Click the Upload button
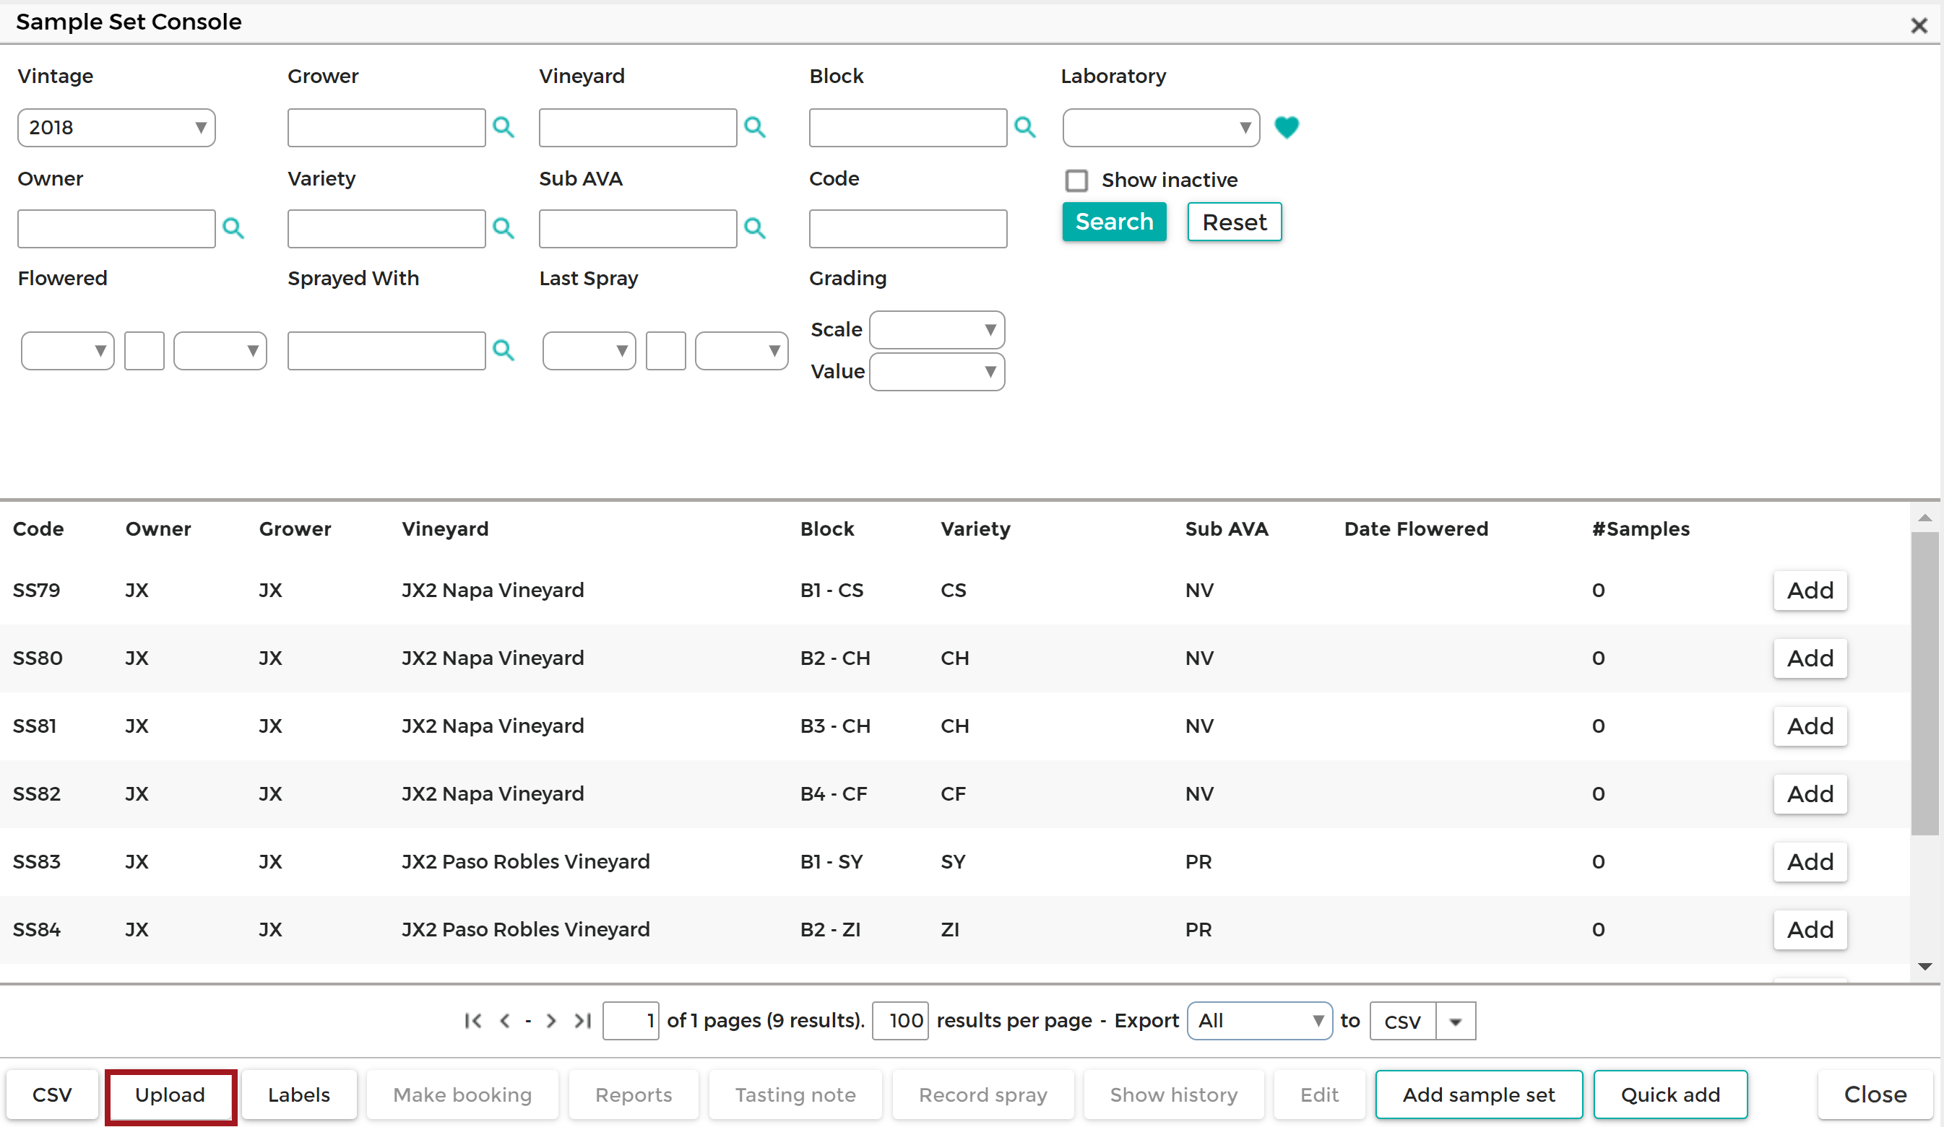Screen dimensions: 1944x1127 pyautogui.click(x=170, y=1095)
